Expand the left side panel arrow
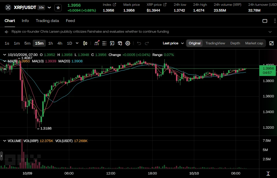 point(1,156)
